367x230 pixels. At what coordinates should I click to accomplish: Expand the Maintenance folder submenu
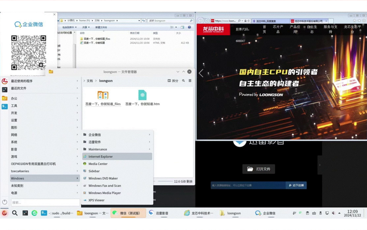[117, 149]
